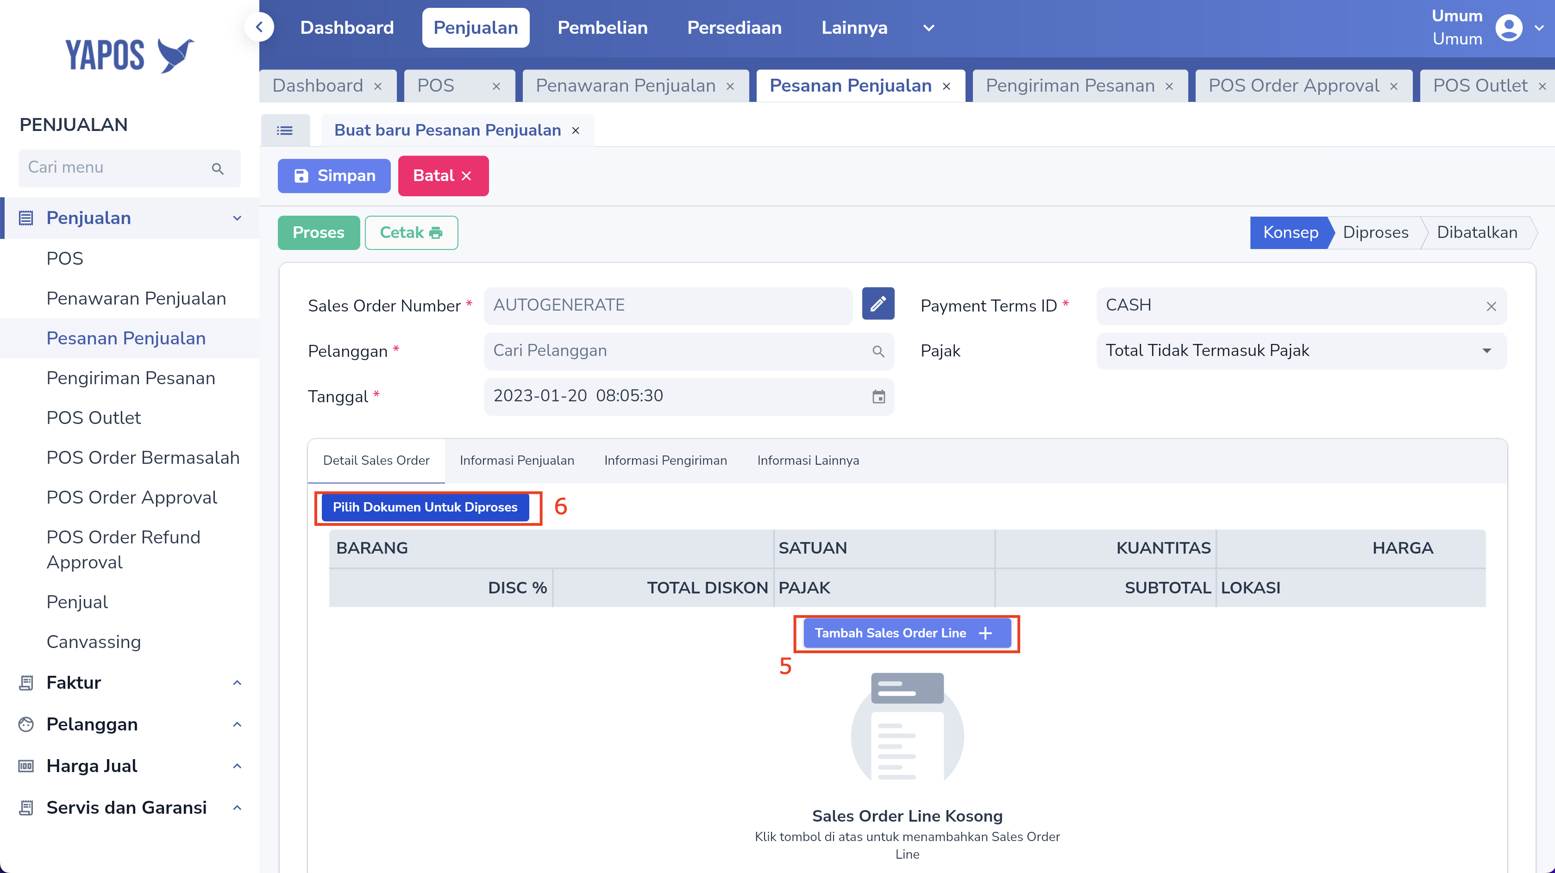Image resolution: width=1555 pixels, height=873 pixels.
Task: Click Tambah Sales Order Line button
Action: (x=906, y=633)
